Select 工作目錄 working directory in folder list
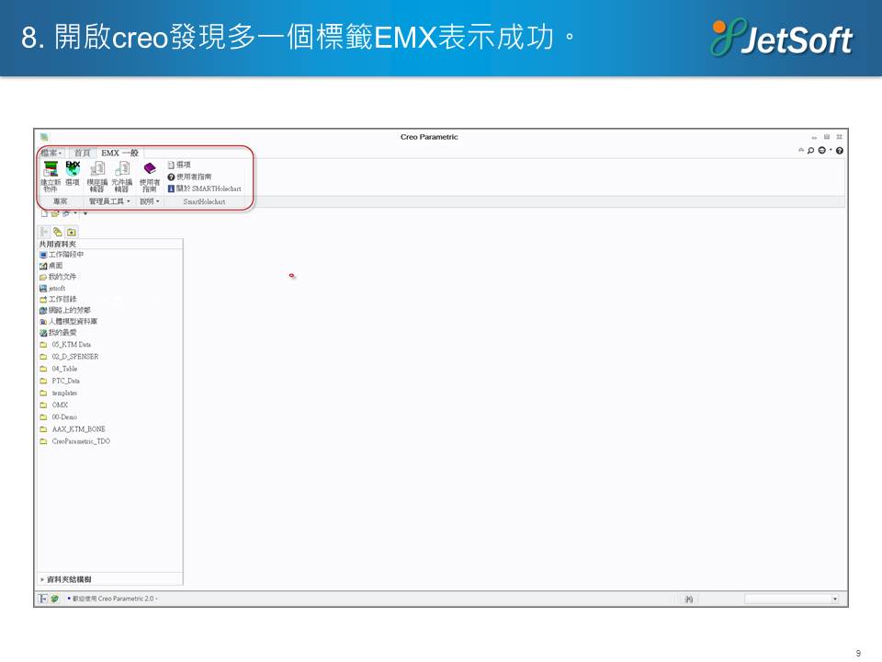This screenshot has height=662, width=882. coord(65,299)
